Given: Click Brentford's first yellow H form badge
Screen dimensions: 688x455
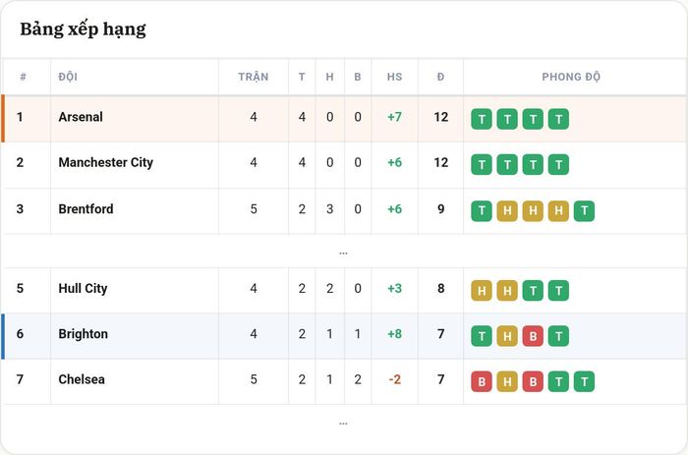Looking at the screenshot, I should pos(507,211).
